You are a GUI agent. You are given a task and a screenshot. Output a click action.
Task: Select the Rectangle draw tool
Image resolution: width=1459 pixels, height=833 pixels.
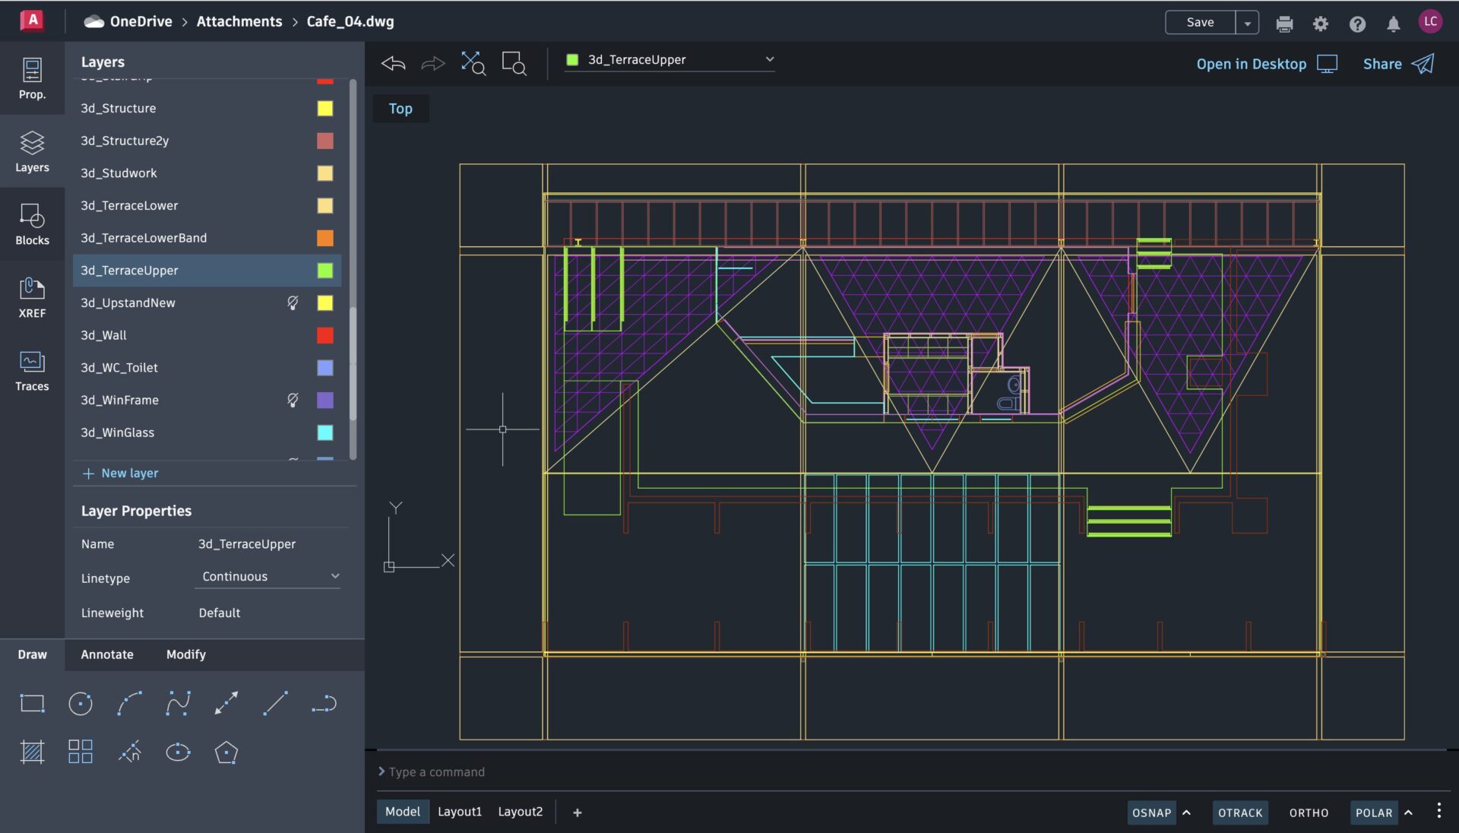tap(32, 703)
